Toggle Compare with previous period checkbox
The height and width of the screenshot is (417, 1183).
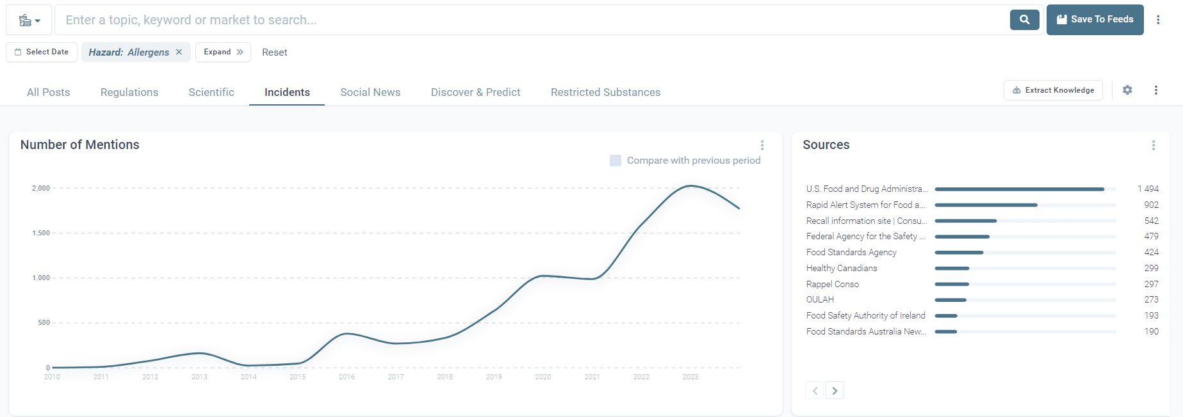[616, 161]
